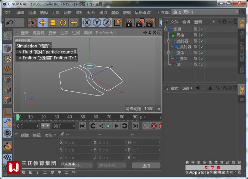
Task: Activate the Rotate tool
Action: tap(63, 23)
